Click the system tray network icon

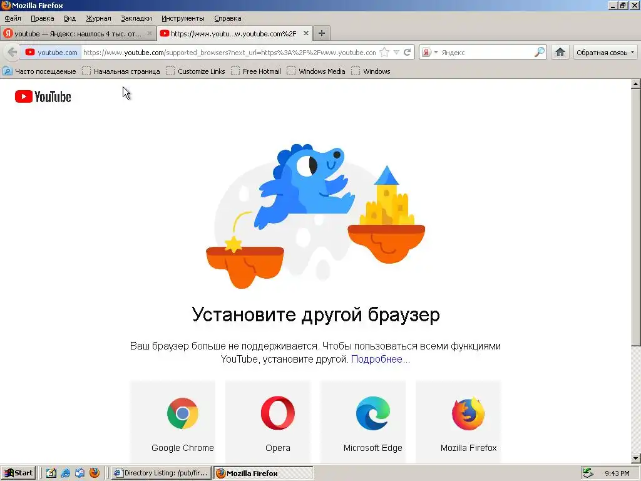pyautogui.click(x=588, y=473)
